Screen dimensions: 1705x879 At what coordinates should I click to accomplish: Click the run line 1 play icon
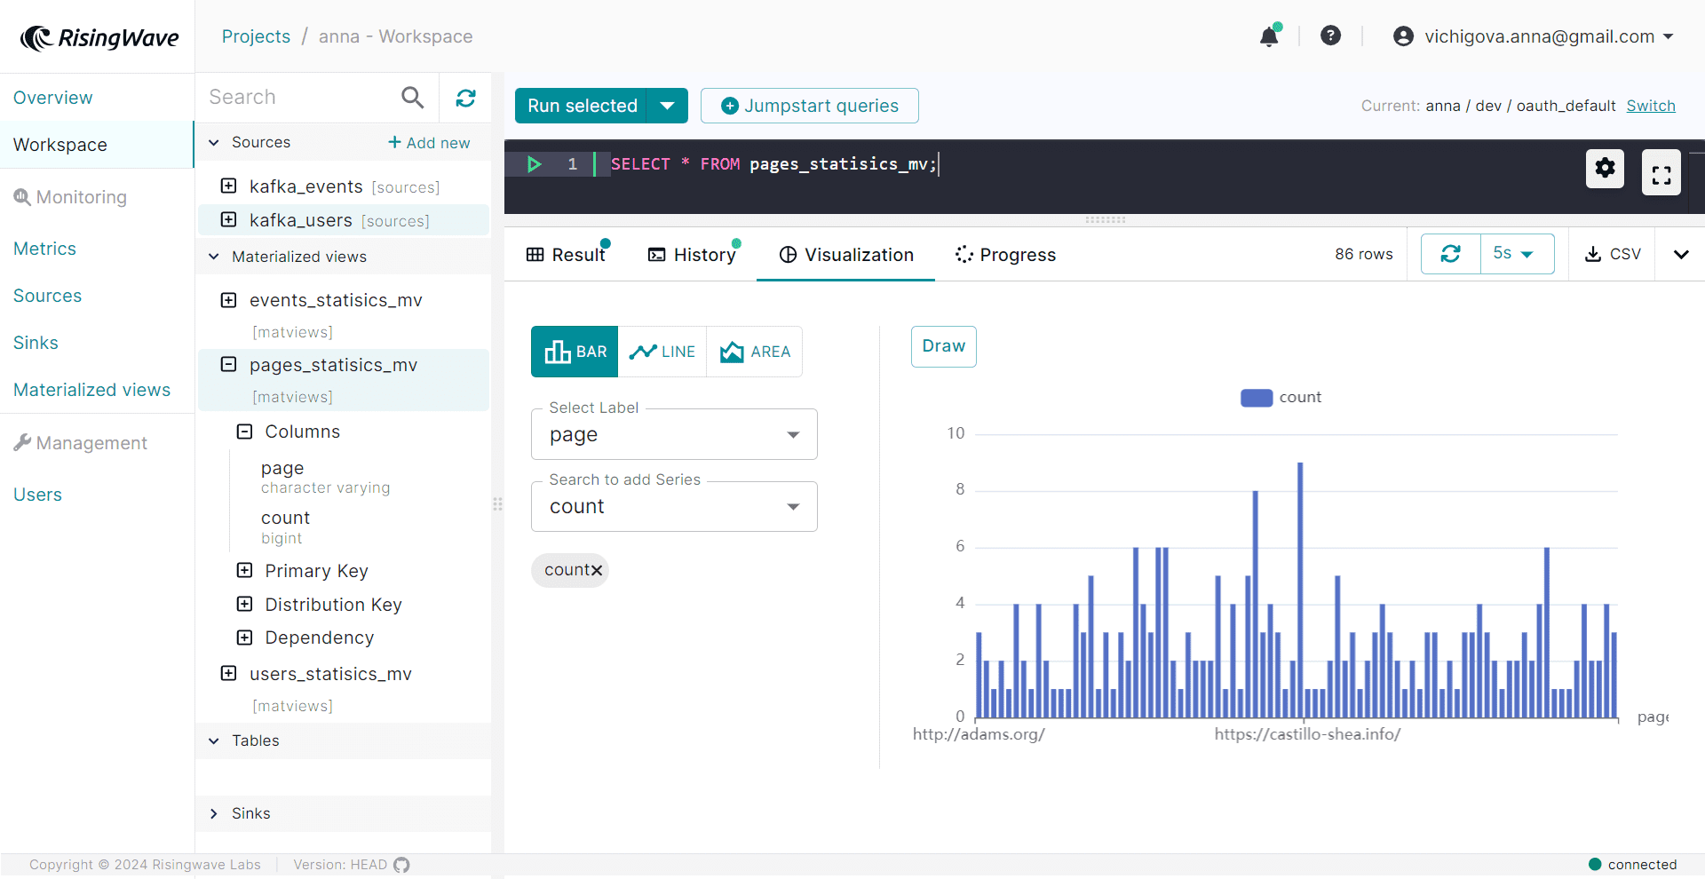pyautogui.click(x=534, y=164)
